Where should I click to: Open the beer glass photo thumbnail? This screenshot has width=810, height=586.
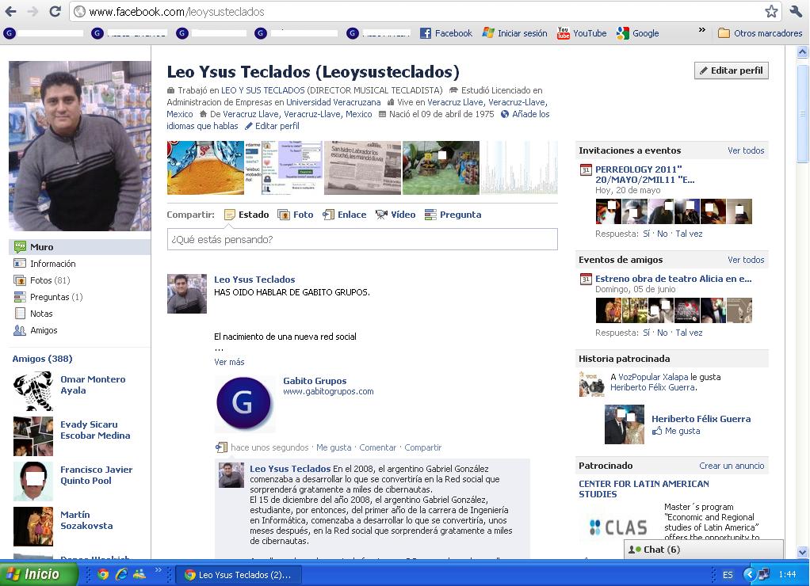pos(205,168)
